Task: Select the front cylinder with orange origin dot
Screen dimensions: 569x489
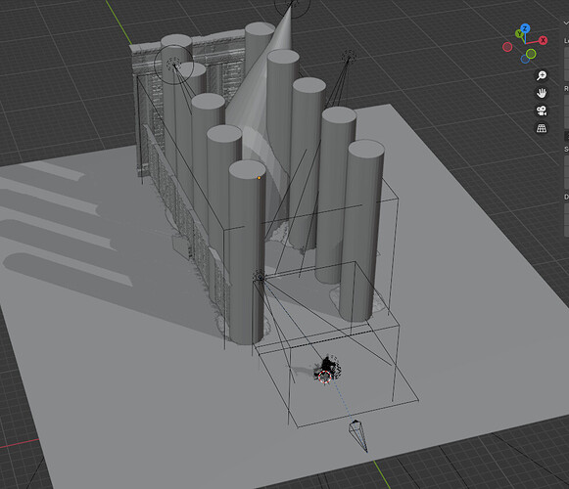Action: pyautogui.click(x=247, y=253)
